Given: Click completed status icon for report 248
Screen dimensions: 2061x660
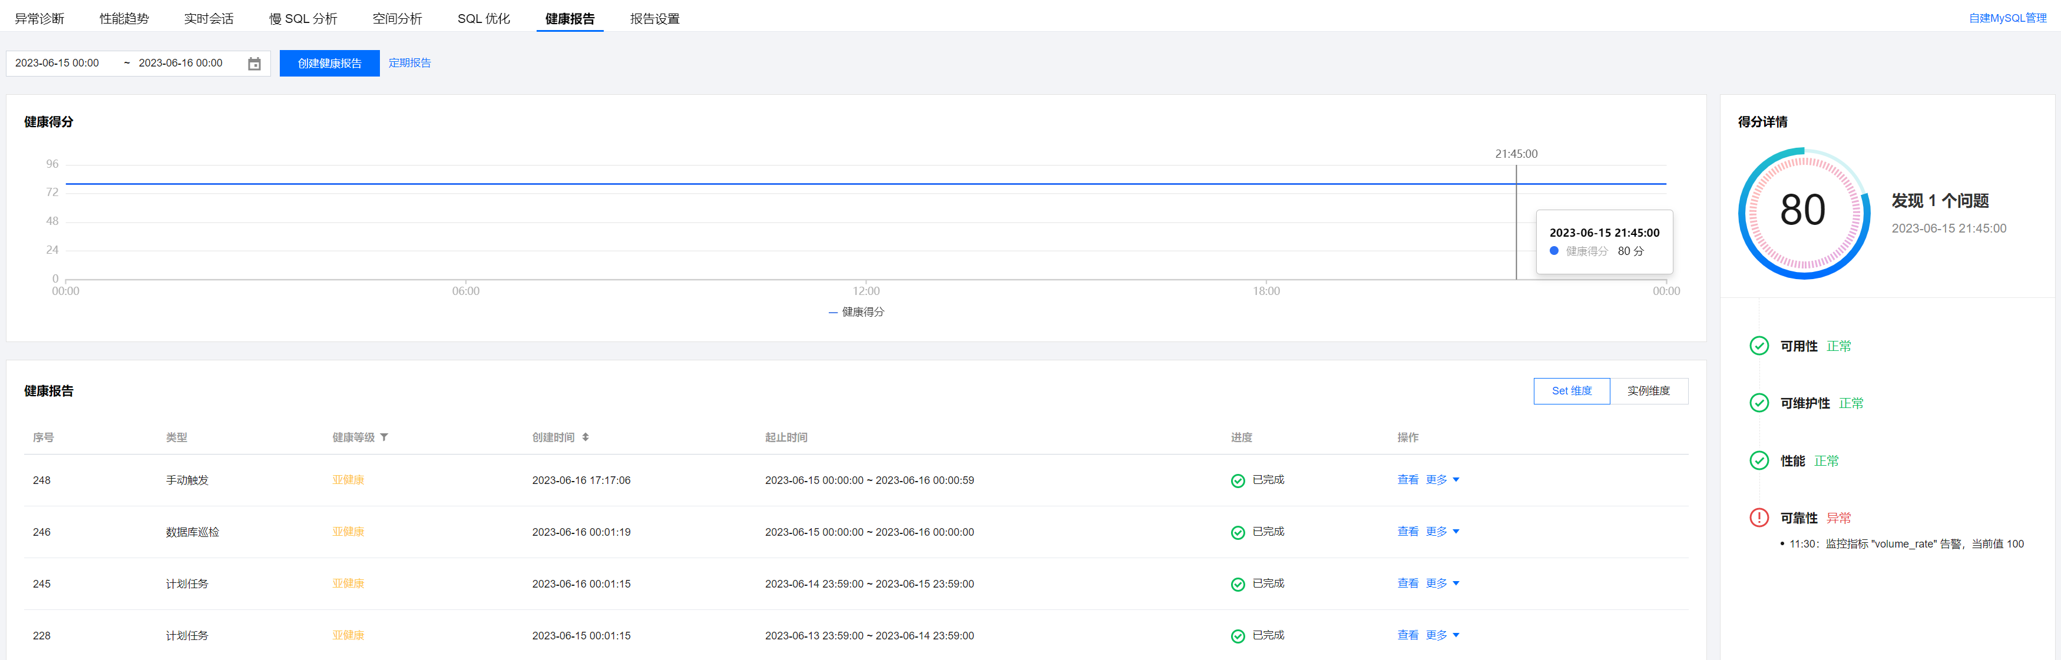Looking at the screenshot, I should coord(1237,480).
